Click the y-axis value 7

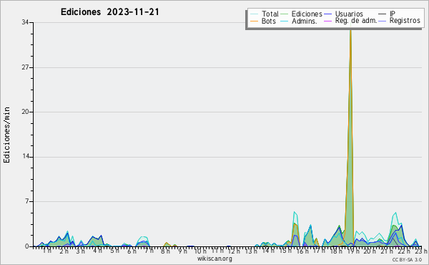pyautogui.click(x=27, y=201)
